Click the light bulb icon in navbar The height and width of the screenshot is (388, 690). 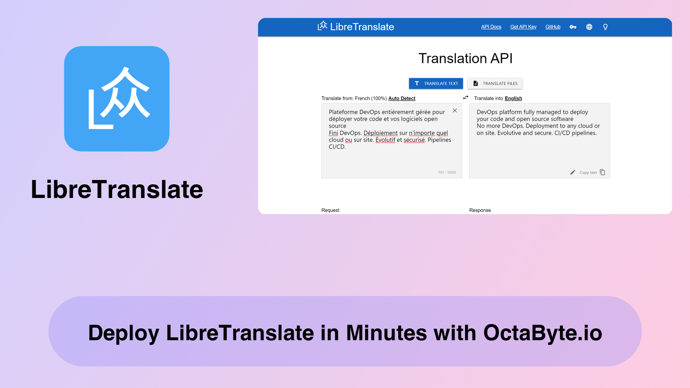coord(606,27)
